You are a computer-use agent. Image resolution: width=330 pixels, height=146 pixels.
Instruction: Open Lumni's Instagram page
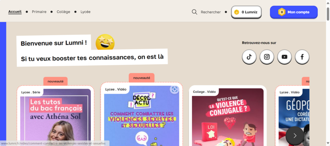(x=267, y=57)
